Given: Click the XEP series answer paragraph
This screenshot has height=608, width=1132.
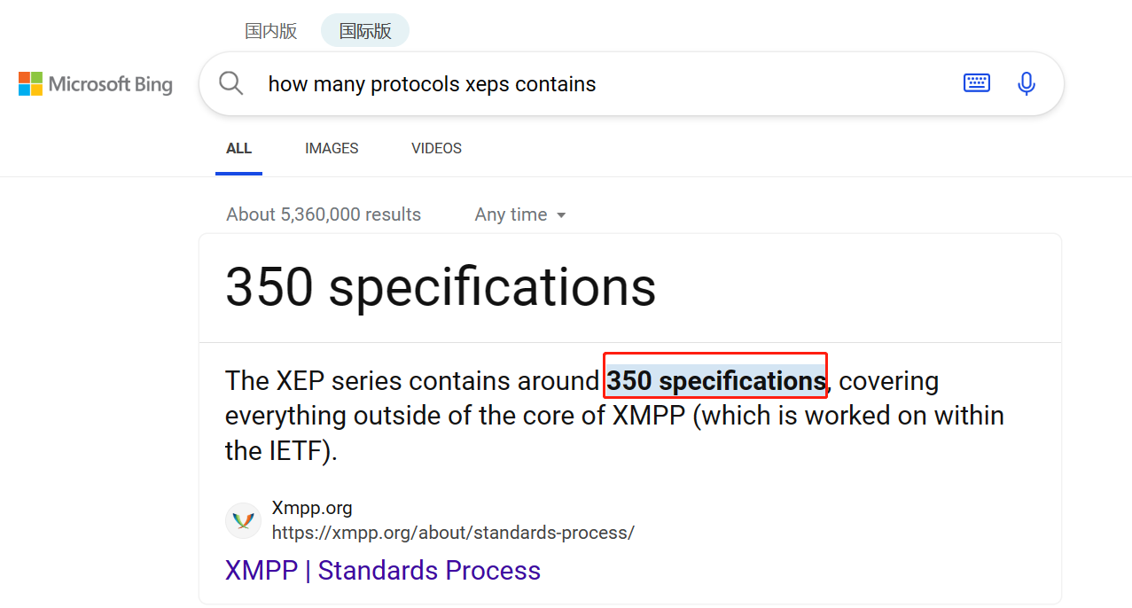Looking at the screenshot, I should point(614,416).
